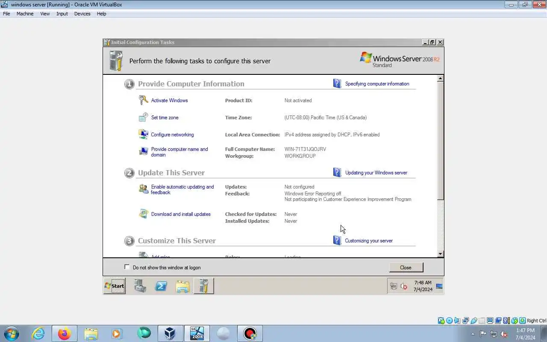
Task: Click the host clock showing 1:47 PM
Action: (525, 334)
